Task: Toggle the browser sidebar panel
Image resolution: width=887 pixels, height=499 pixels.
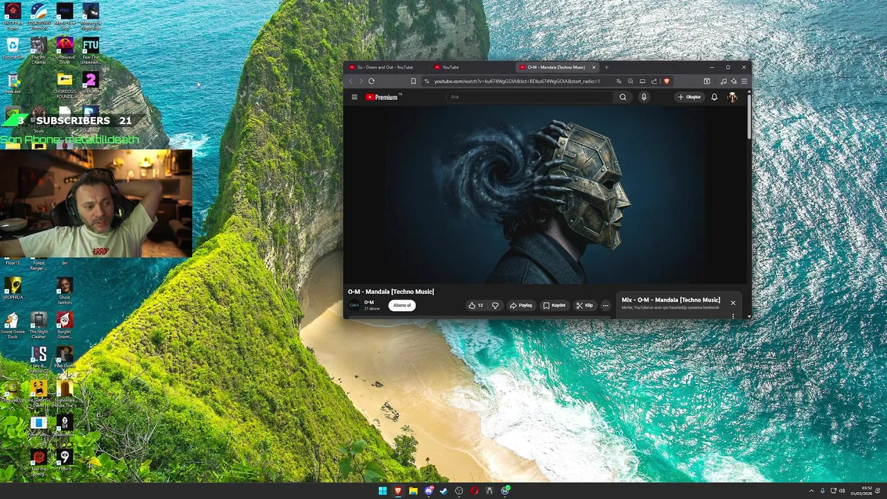Action: point(707,81)
